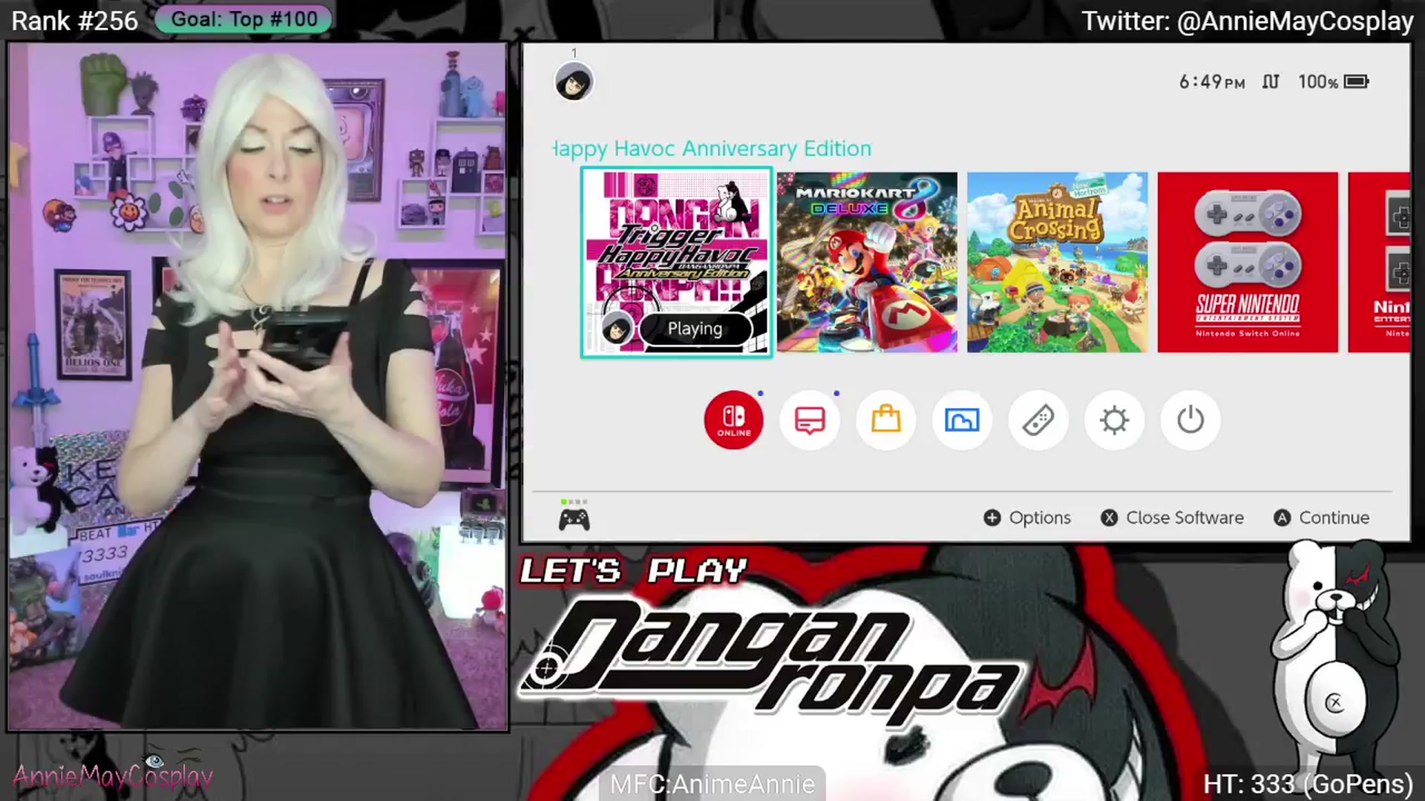Open the Nintendo eShop bag icon

pyautogui.click(x=885, y=420)
